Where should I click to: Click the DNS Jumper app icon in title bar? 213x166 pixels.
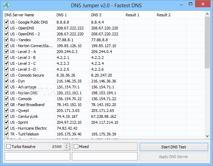click(6, 5)
